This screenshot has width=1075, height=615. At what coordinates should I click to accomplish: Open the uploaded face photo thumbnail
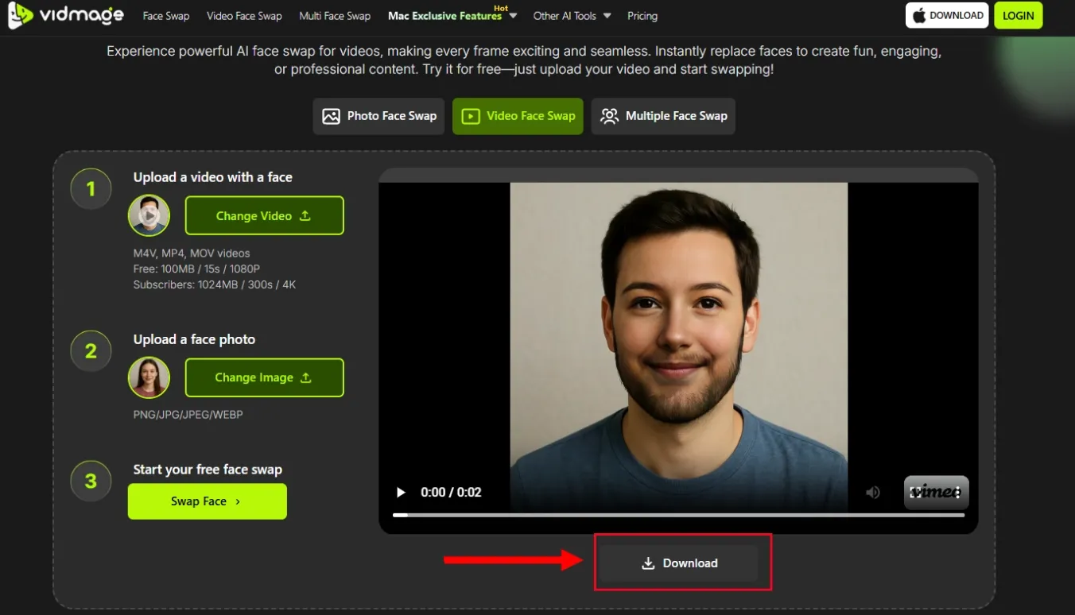coord(149,377)
